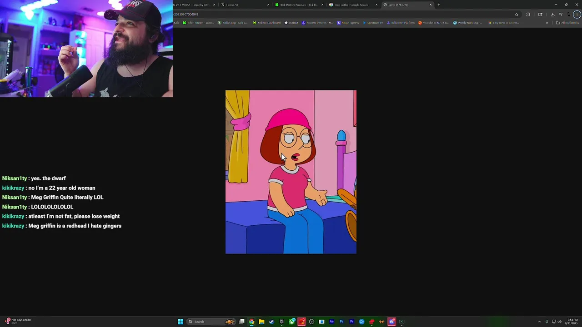Close the meg griffin Google Search tab
Viewport: 582px width, 327px height.
(x=376, y=5)
